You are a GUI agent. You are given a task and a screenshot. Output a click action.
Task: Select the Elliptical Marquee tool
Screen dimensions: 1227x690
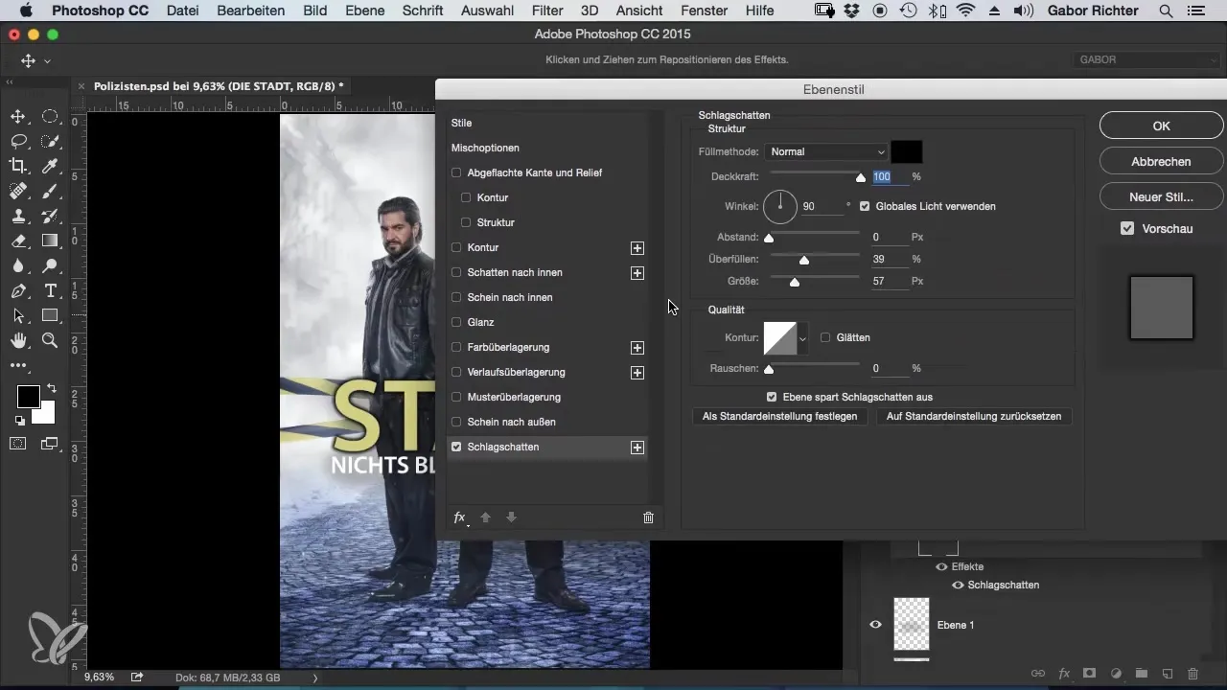50,117
